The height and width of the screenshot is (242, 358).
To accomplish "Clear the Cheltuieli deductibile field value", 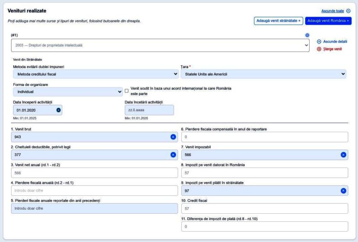I will click(x=173, y=155).
